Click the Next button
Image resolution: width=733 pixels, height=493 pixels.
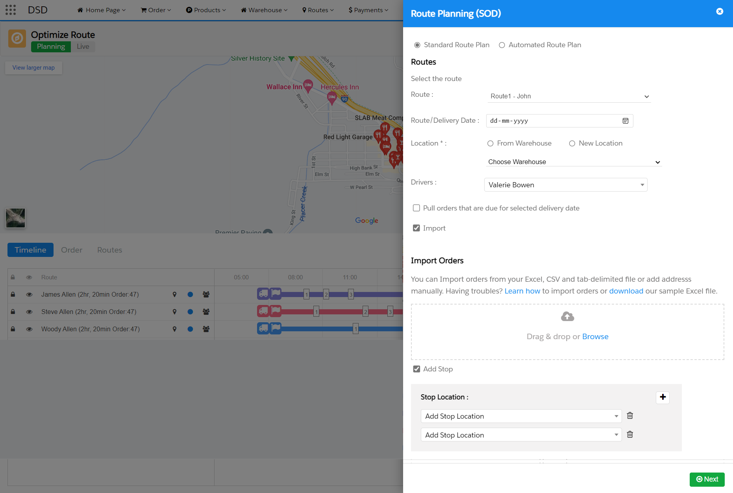707,479
